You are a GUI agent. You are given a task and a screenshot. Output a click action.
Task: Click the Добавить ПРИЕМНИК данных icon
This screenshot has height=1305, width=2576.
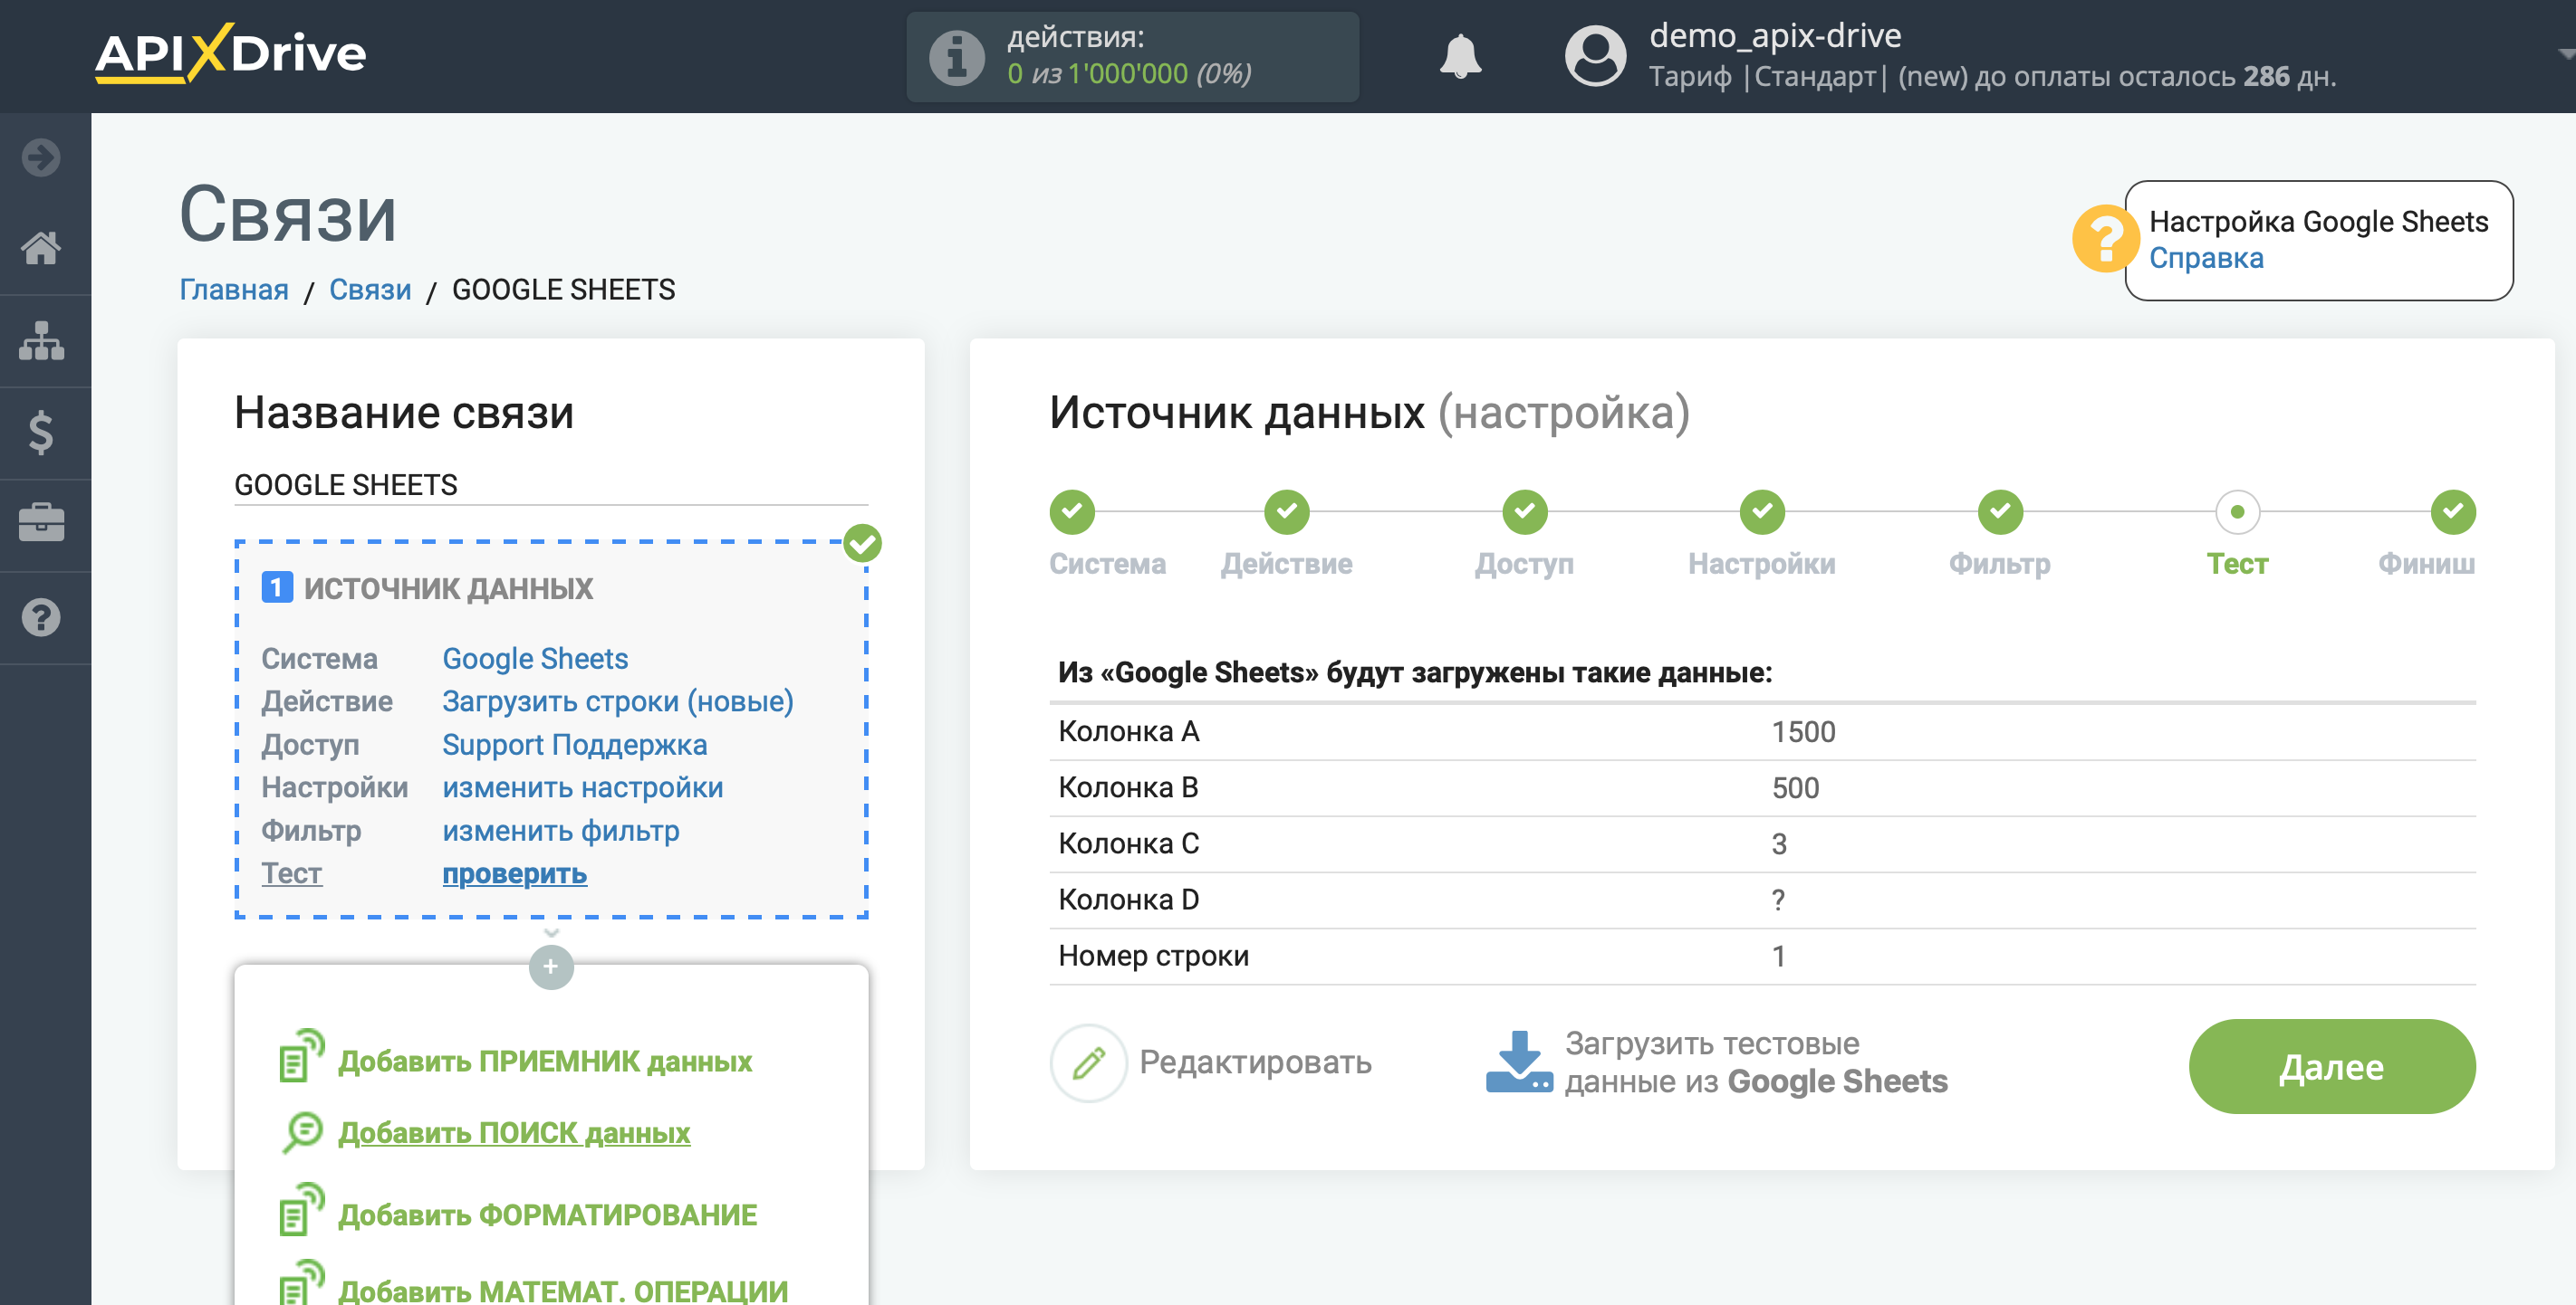pyautogui.click(x=301, y=1056)
